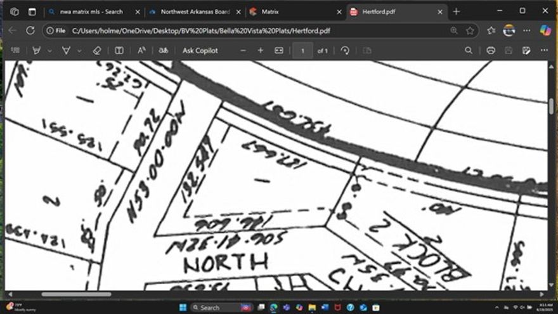Toggle the Add text tool

(119, 50)
